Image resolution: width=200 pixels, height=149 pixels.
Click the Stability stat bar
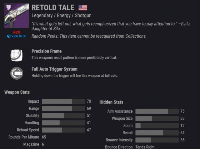[x=63, y=116]
